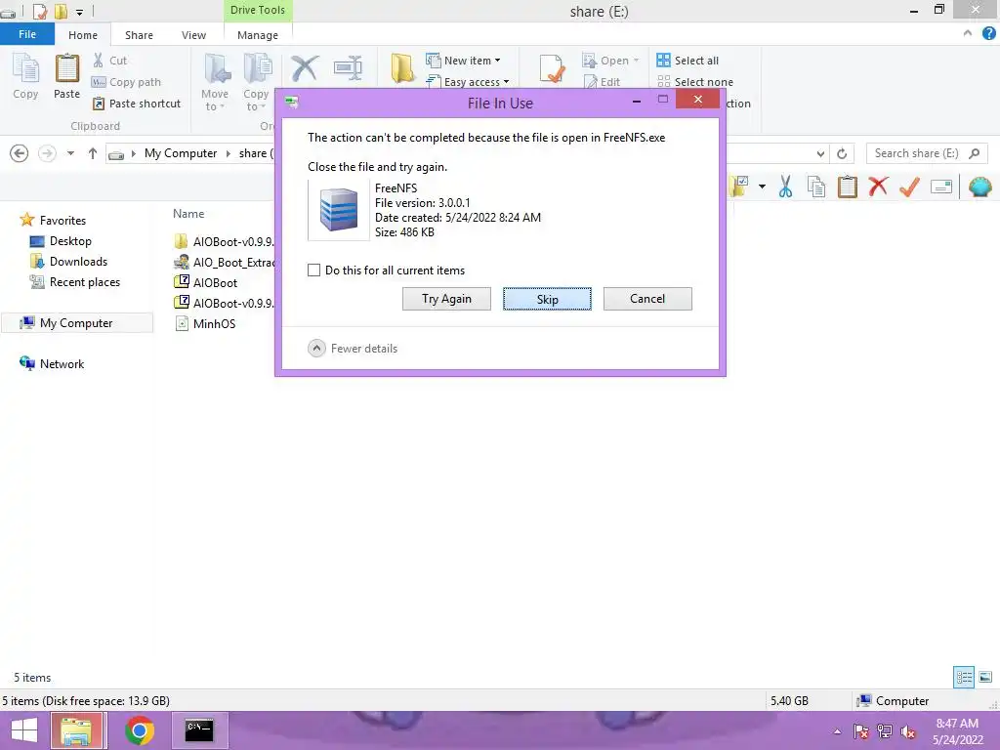
Task: Click the copy pages toolbar icon
Action: pos(815,187)
